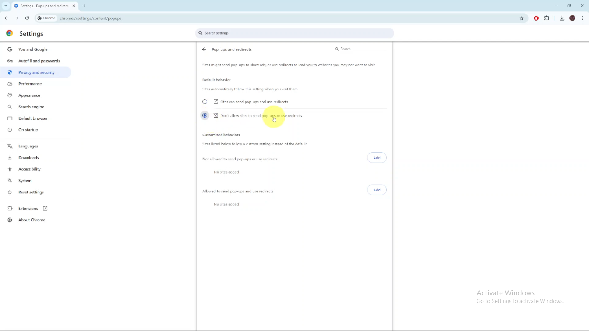Add a site to Allowed list
The width and height of the screenshot is (589, 331).
pos(377,190)
